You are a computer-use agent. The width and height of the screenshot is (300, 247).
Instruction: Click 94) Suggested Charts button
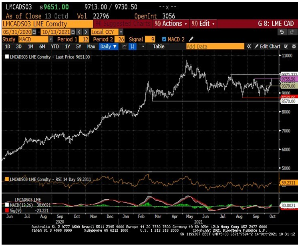coord(123,24)
